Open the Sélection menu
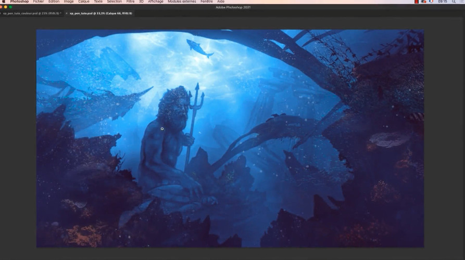This screenshot has width=465, height=260. [x=115, y=2]
